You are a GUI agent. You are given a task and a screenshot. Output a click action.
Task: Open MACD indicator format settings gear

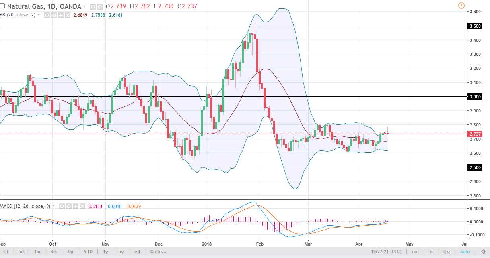69,206
